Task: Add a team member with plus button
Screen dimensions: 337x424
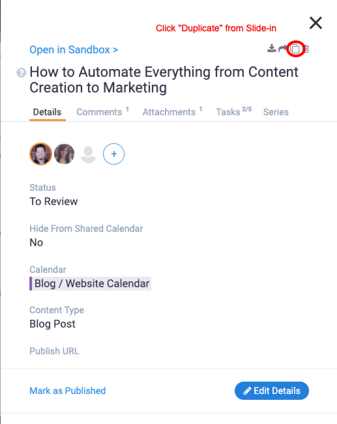Action: (113, 154)
